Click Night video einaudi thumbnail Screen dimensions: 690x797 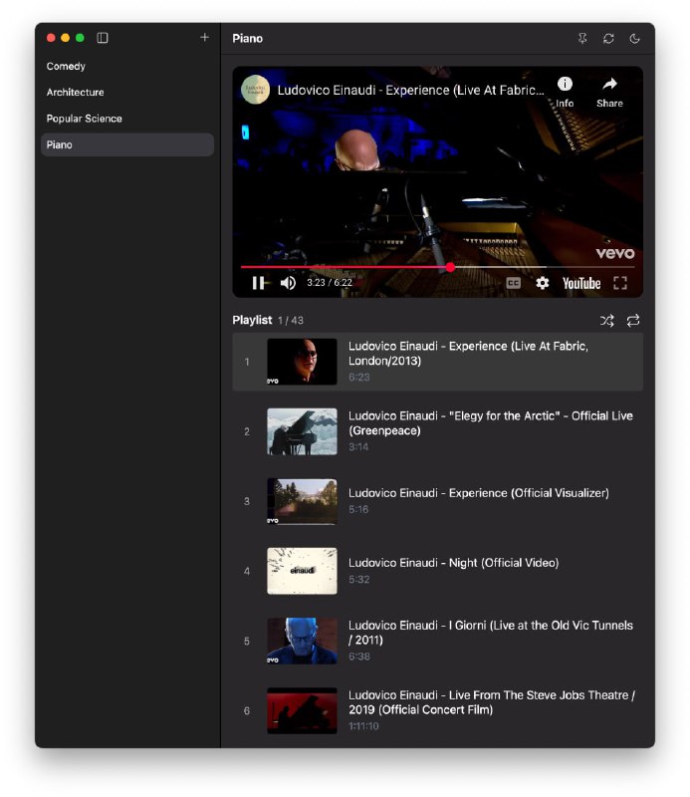click(x=302, y=571)
